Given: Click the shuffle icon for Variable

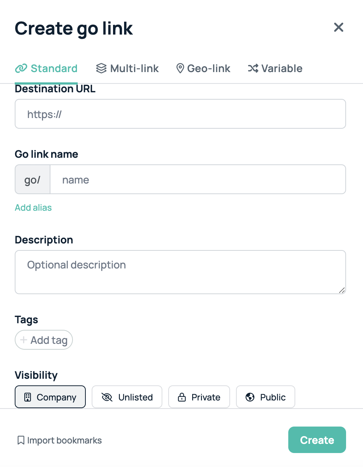Looking at the screenshot, I should [253, 68].
